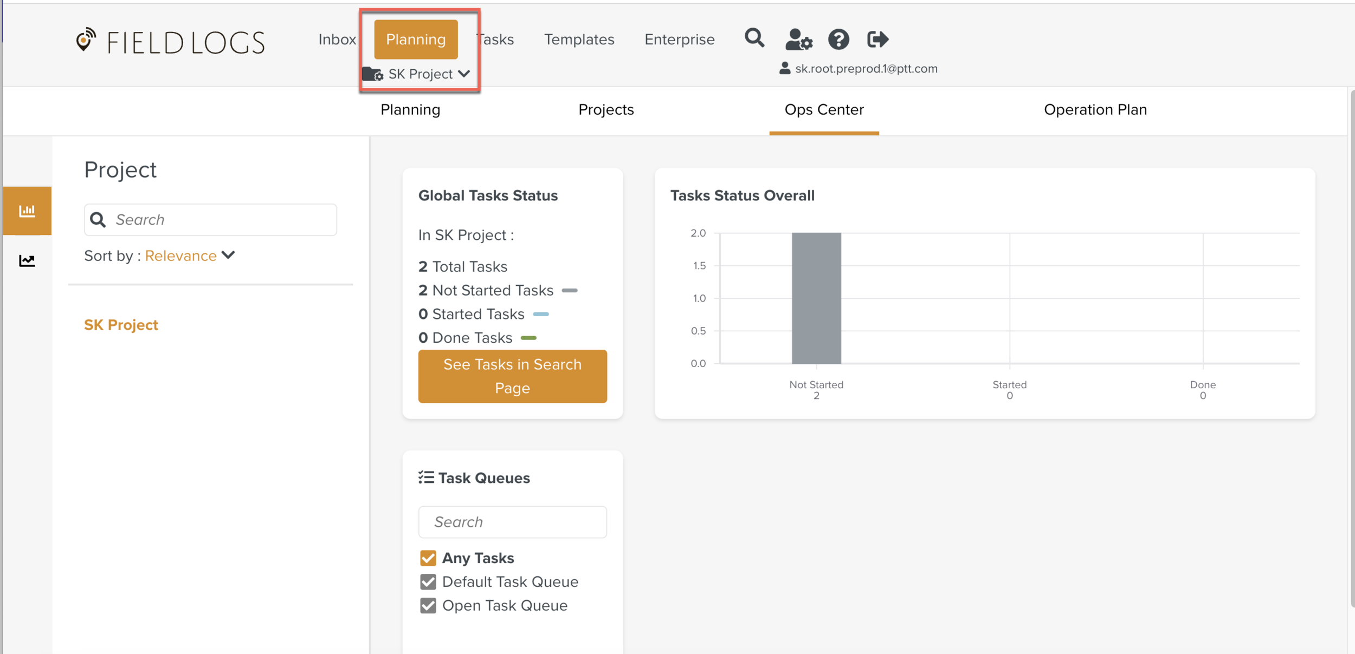Image resolution: width=1355 pixels, height=654 pixels.
Task: Switch to the Operation Plan tab
Action: [1095, 109]
